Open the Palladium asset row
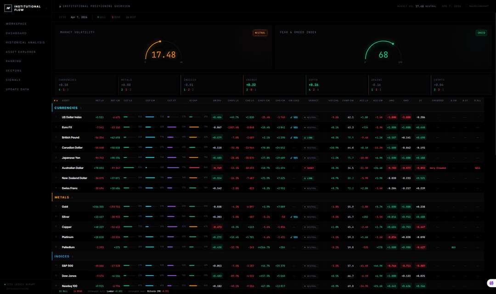The image size is (496, 294). [x=268, y=247]
